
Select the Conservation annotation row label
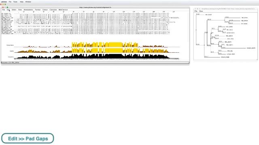pyautogui.click(x=10, y=45)
